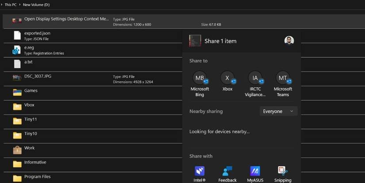
Task: Expand breadcrumb chevron after This PC
Action: coord(20,4)
